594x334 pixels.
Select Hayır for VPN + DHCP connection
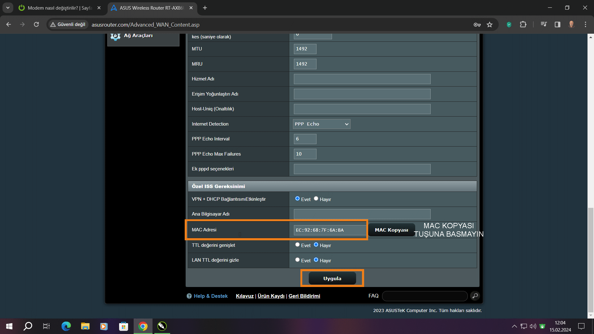[316, 199]
